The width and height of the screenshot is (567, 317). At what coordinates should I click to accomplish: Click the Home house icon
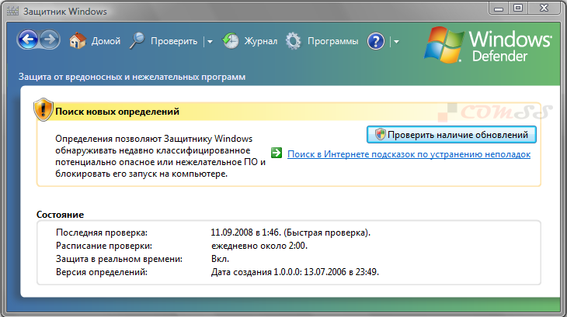(x=78, y=41)
